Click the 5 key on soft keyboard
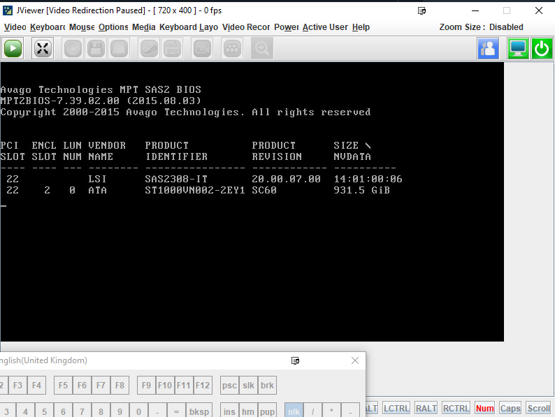Screen dimensions: 555x417 (44, 410)
